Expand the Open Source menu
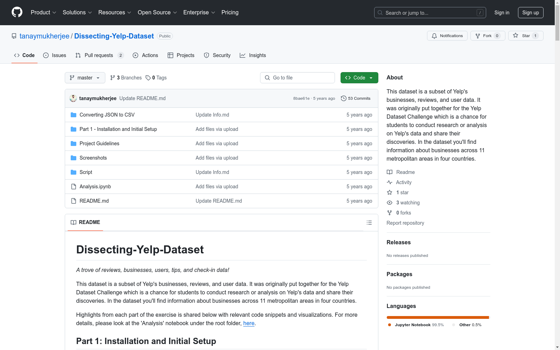Image resolution: width=560 pixels, height=350 pixels. pos(157,13)
